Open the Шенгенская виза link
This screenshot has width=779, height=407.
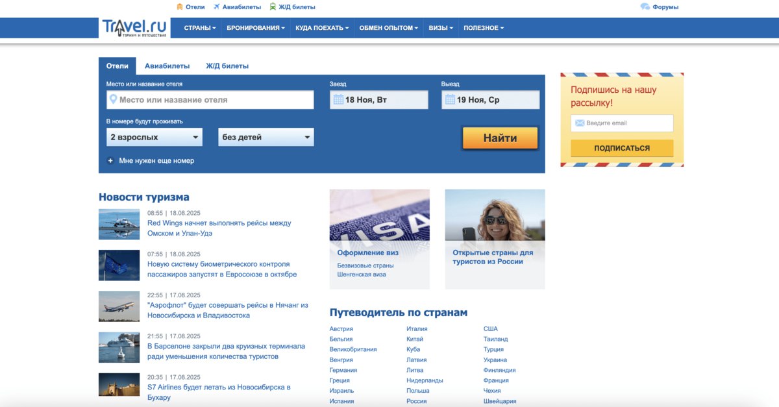coord(360,275)
